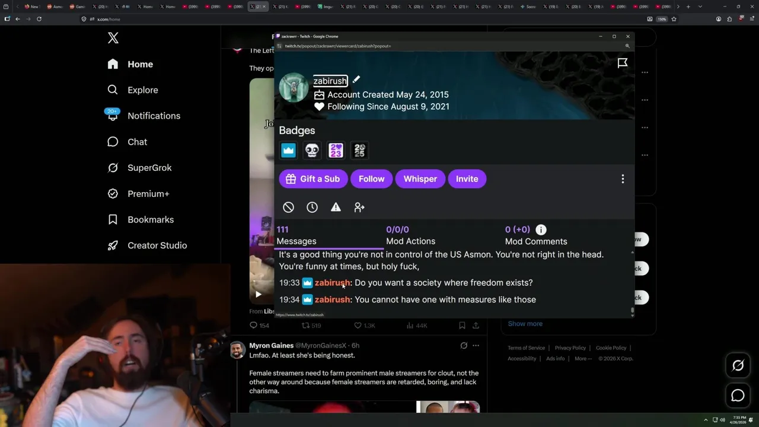Click the Invite button
This screenshot has height=427, width=759.
pyautogui.click(x=467, y=179)
